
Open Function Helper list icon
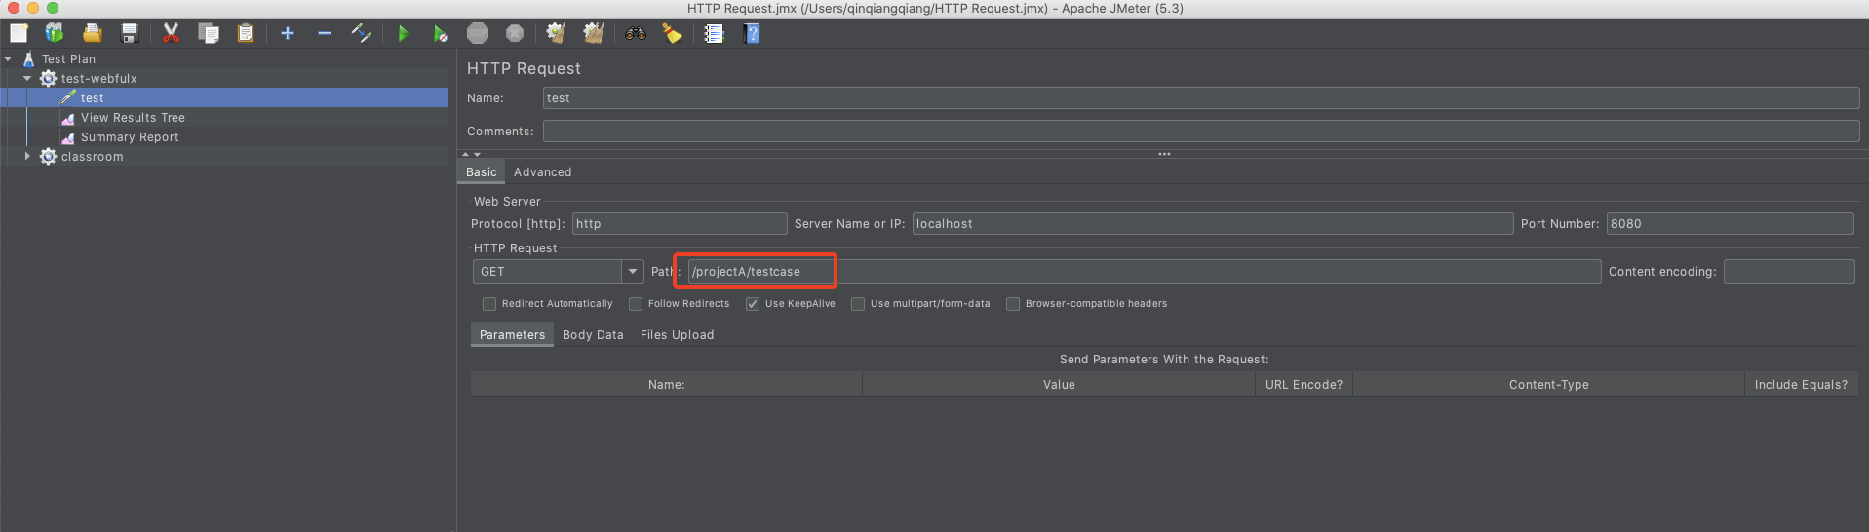coord(715,33)
